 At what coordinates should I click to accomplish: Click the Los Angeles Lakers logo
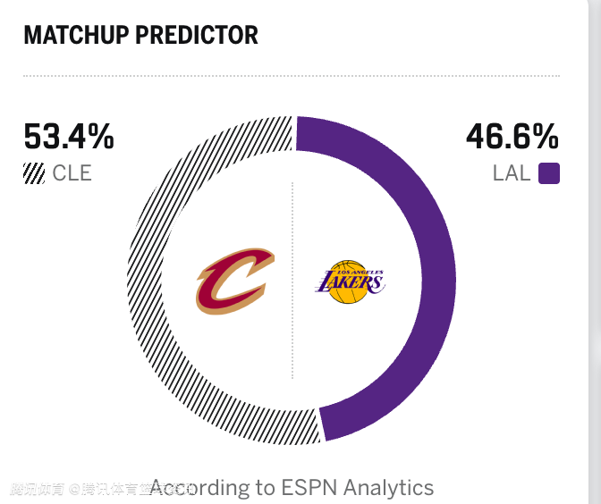click(350, 282)
